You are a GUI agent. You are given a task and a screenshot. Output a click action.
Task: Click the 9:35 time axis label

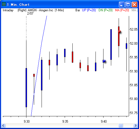(65, 122)
